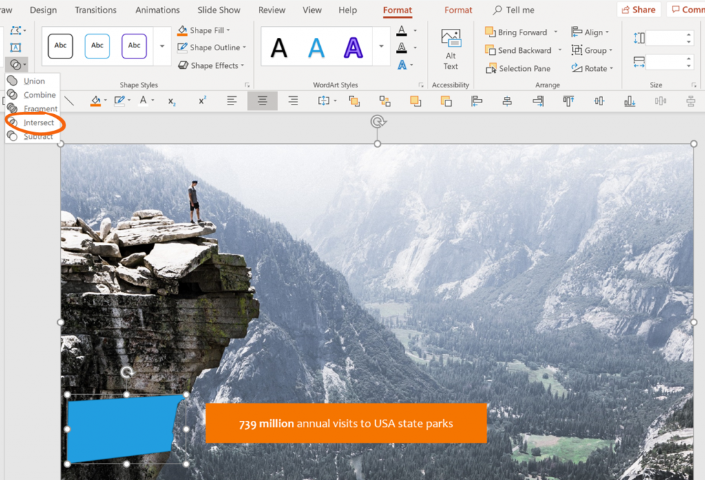
Task: Click the Share button
Action: click(x=638, y=9)
